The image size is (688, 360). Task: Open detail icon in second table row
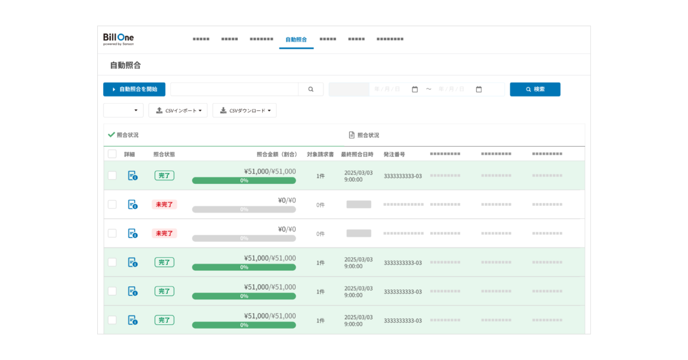132,205
